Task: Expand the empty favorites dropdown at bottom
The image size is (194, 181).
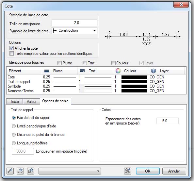Action: 70,171
